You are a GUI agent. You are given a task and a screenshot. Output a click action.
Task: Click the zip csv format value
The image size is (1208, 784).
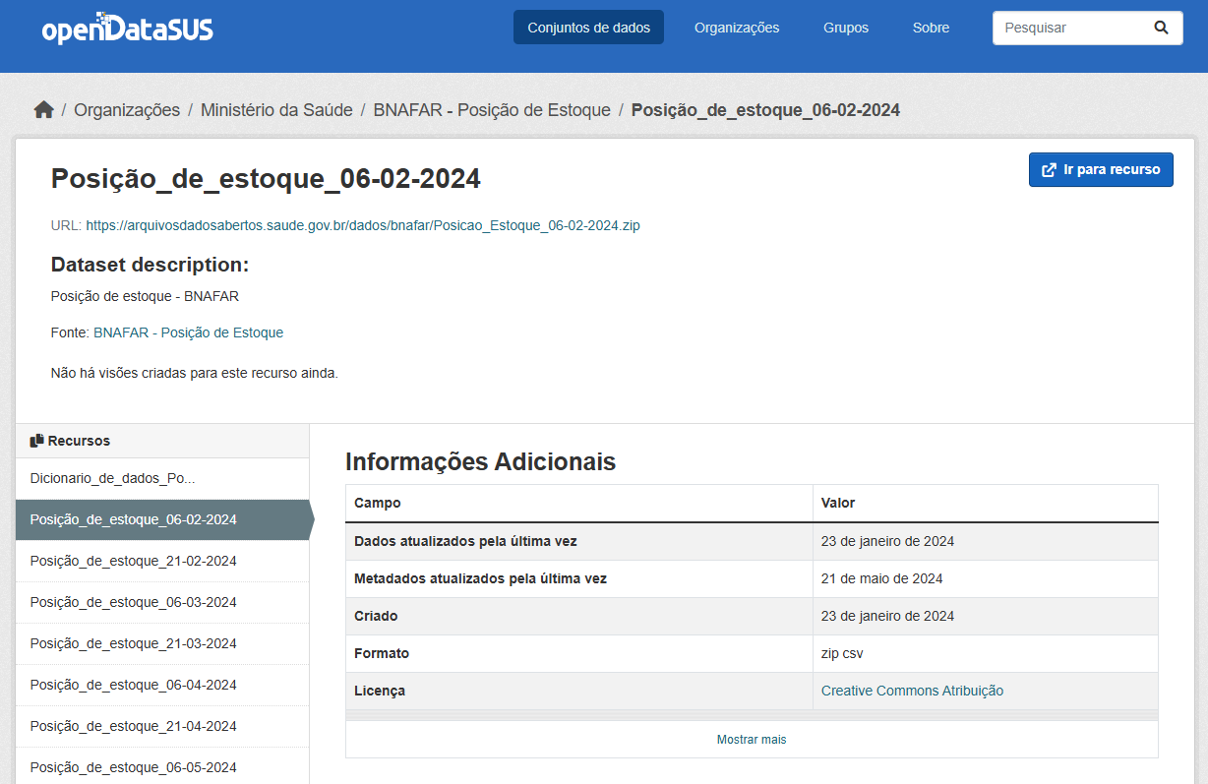(842, 653)
